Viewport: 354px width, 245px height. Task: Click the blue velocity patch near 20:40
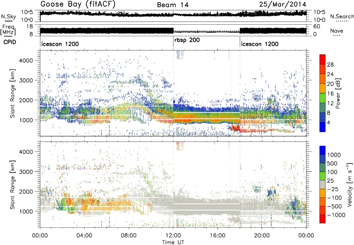point(272,192)
